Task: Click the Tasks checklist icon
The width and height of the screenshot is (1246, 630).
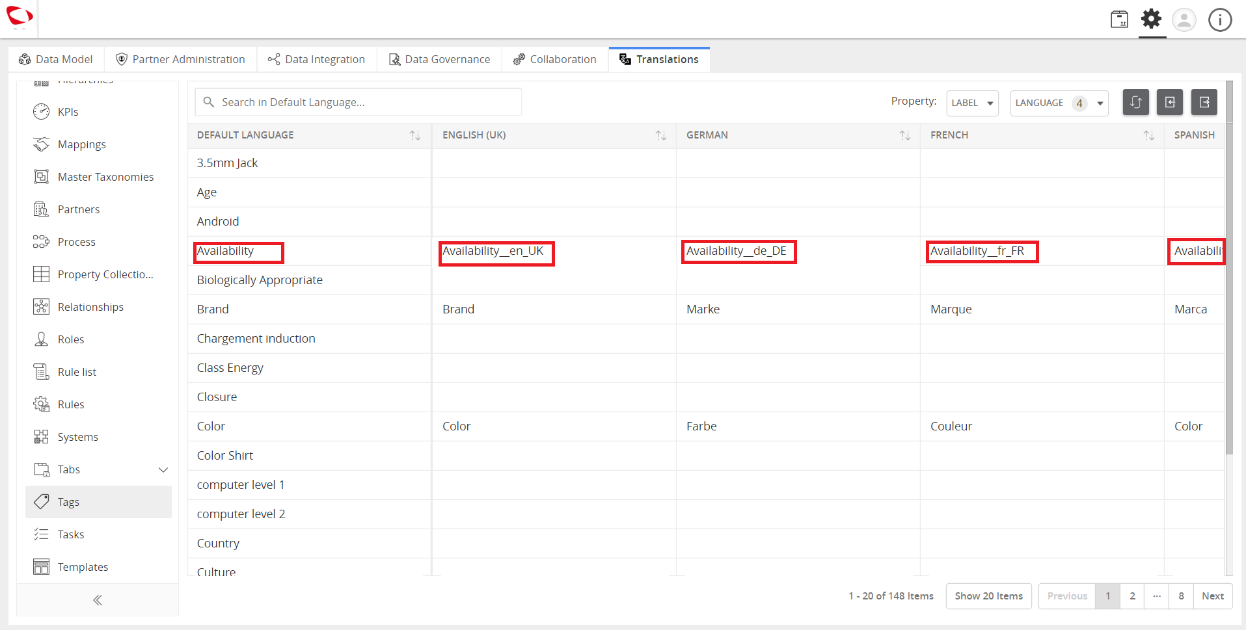Action: [x=41, y=534]
